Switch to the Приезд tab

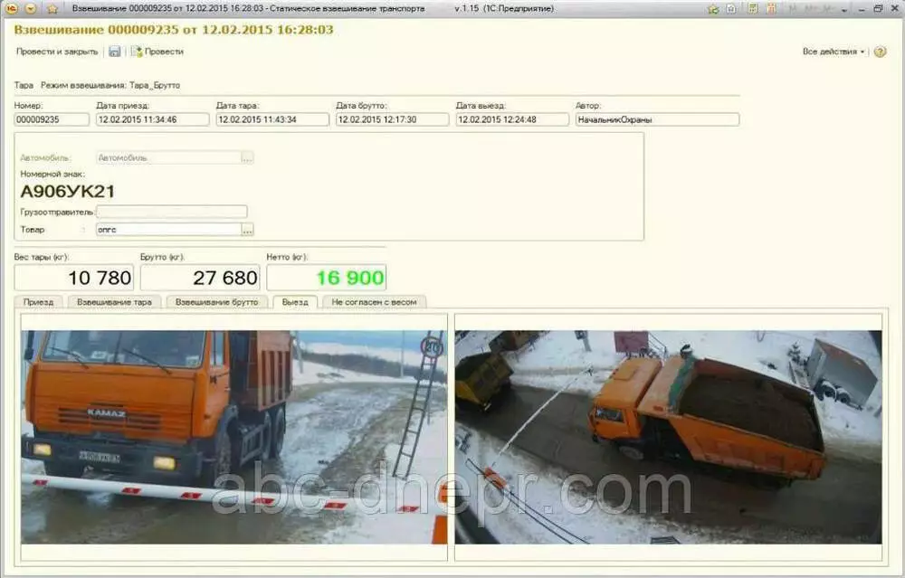coord(38,302)
